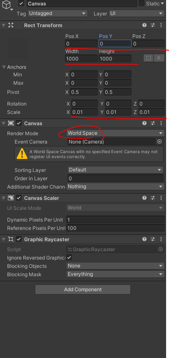Click Dynamic Pixels Per Unit field
169x358 pixels.
click(x=115, y=219)
